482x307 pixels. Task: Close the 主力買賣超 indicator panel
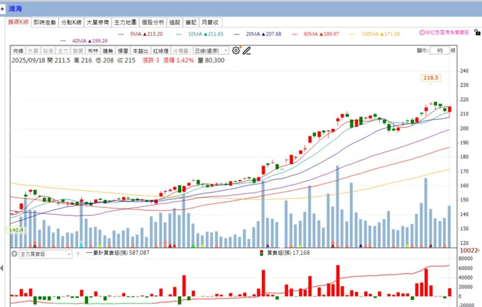[14, 254]
